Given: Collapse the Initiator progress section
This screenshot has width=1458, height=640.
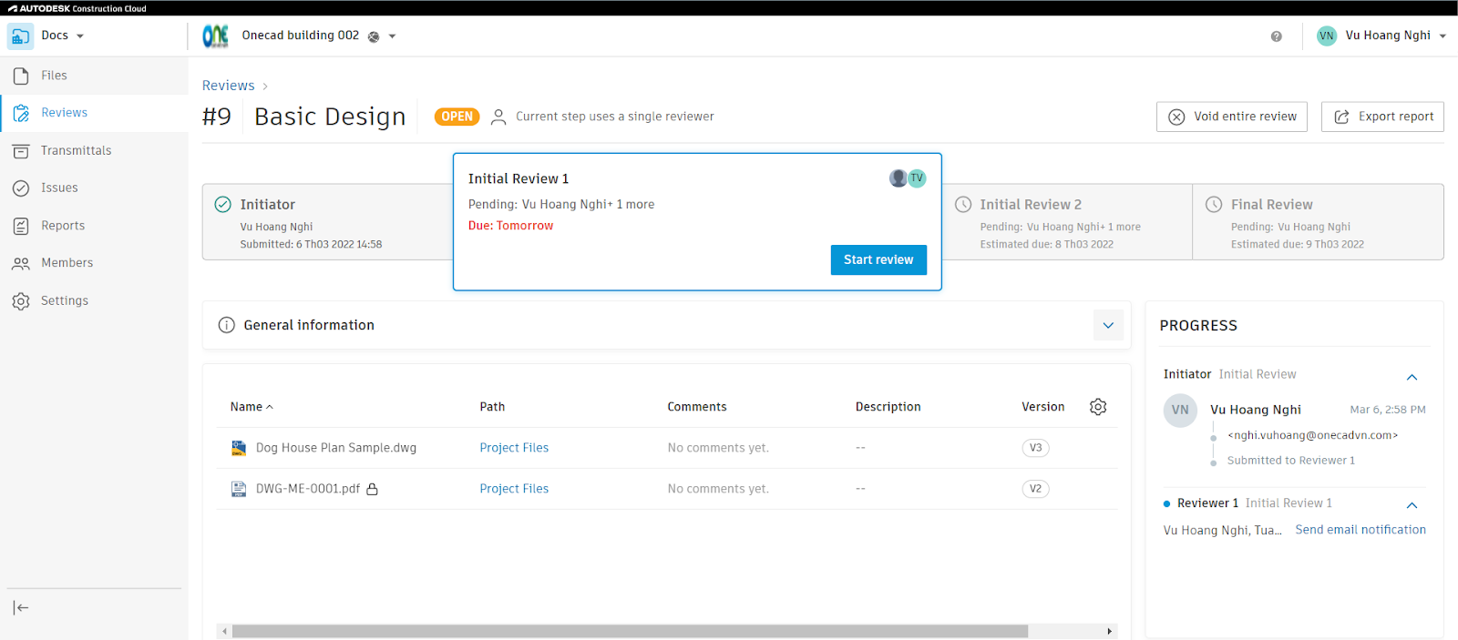Looking at the screenshot, I should 1412,377.
